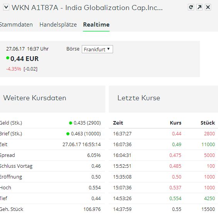
Task: Click the green Geld status dot
Action: (x=71, y=123)
